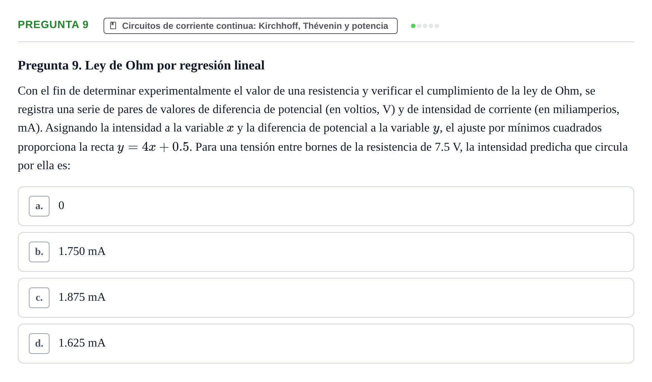Click the letter box labeled b.

(39, 252)
